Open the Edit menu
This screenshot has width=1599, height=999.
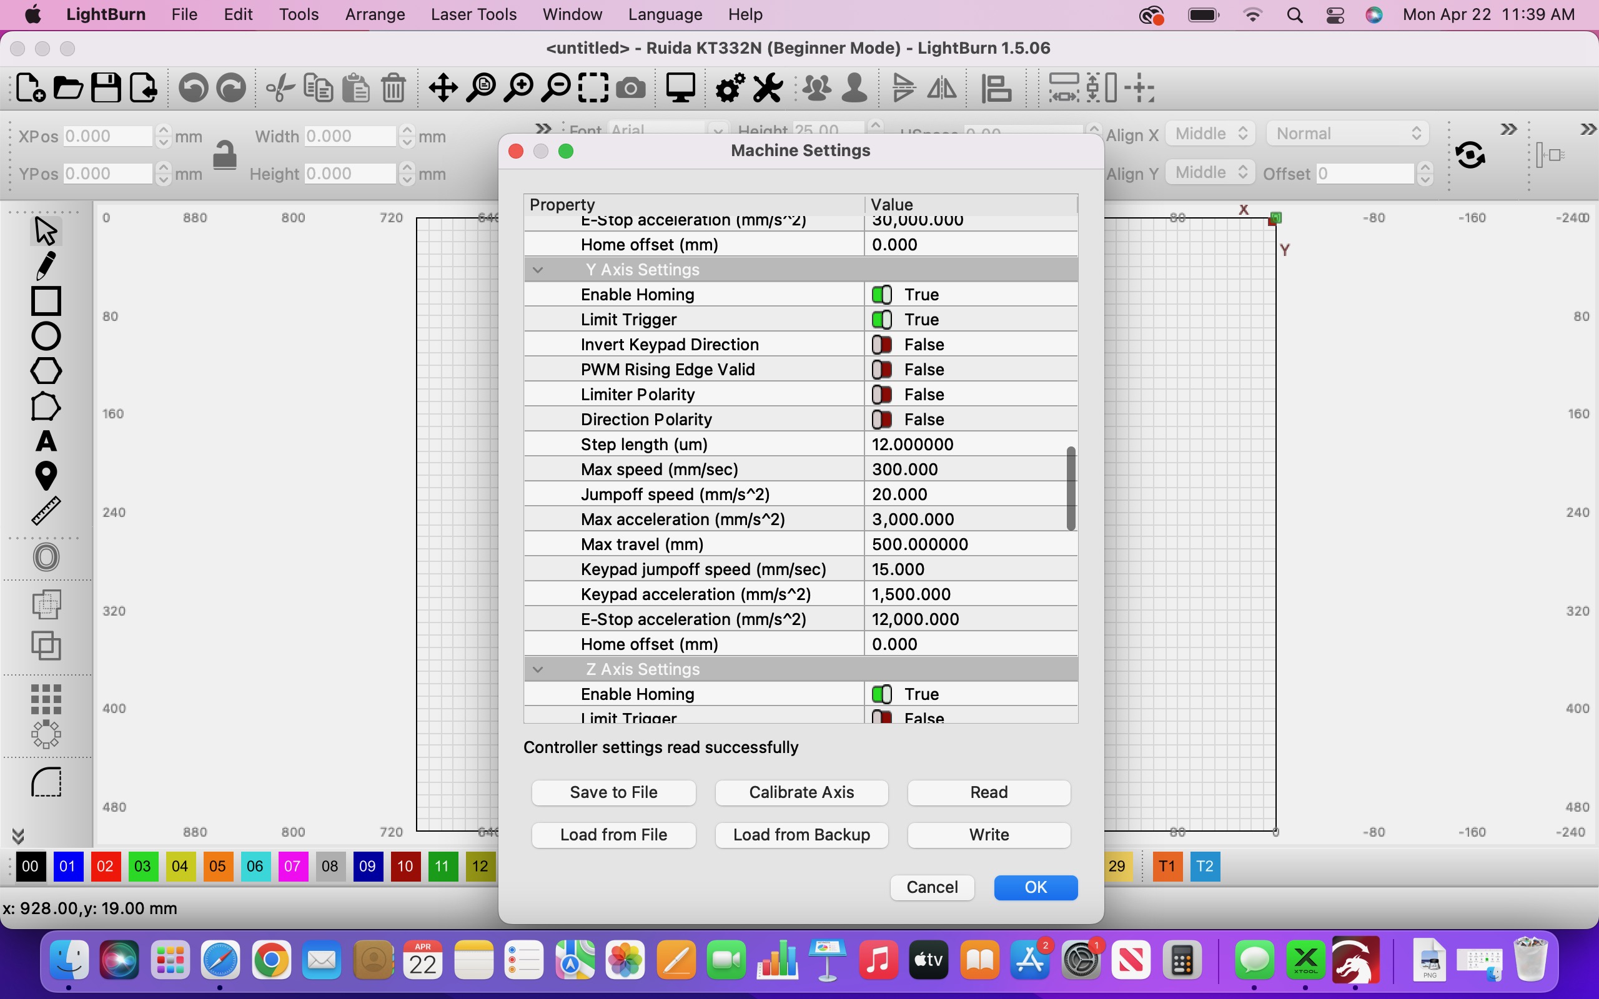238,14
